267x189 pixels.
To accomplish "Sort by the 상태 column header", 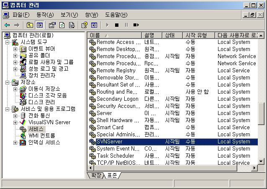I will click(x=172, y=36).
